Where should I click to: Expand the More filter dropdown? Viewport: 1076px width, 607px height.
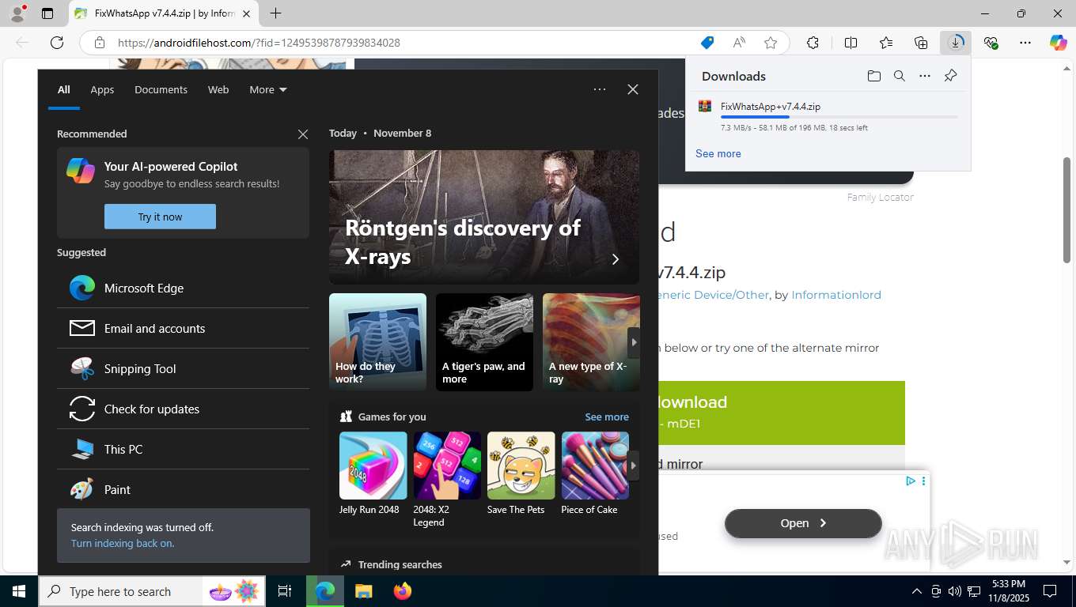pyautogui.click(x=268, y=89)
